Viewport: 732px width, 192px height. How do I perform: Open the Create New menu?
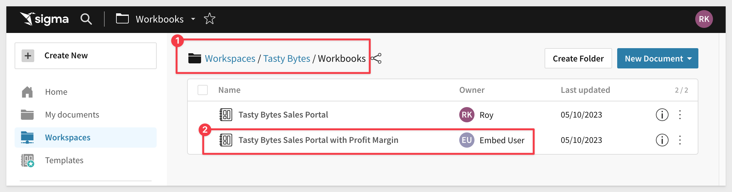(86, 56)
